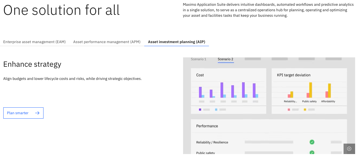The width and height of the screenshot is (362, 162).
Task: Click the Public safety chart axis label
Action: 309,101
